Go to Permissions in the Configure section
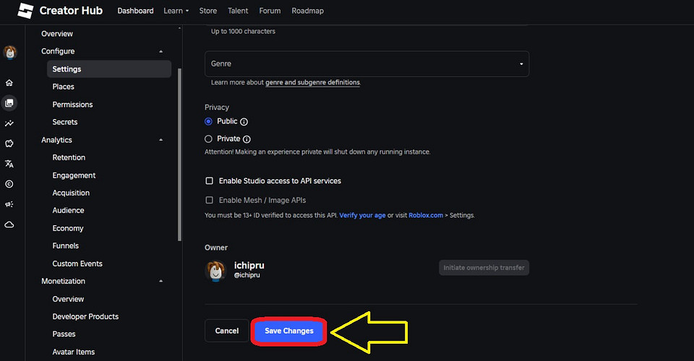Viewport: 694px width, 361px height. point(72,105)
